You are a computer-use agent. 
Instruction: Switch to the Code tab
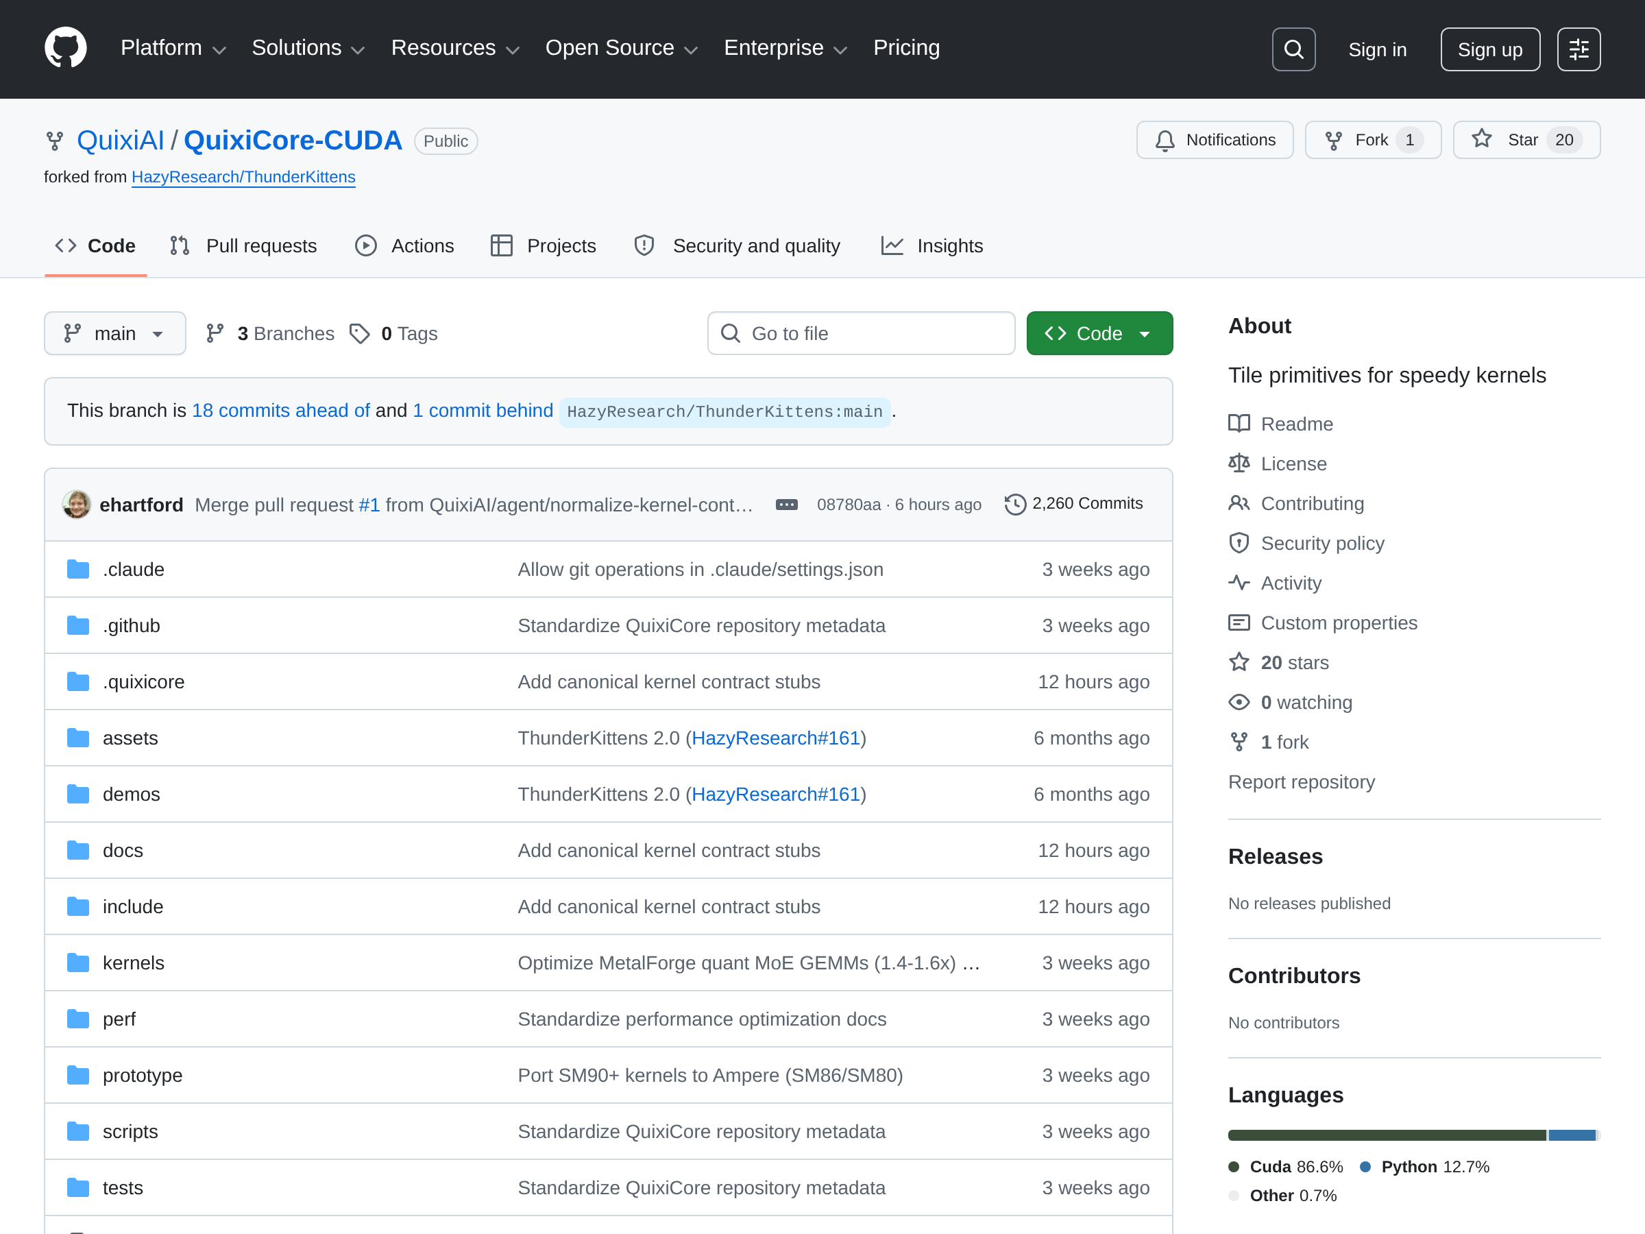click(95, 245)
